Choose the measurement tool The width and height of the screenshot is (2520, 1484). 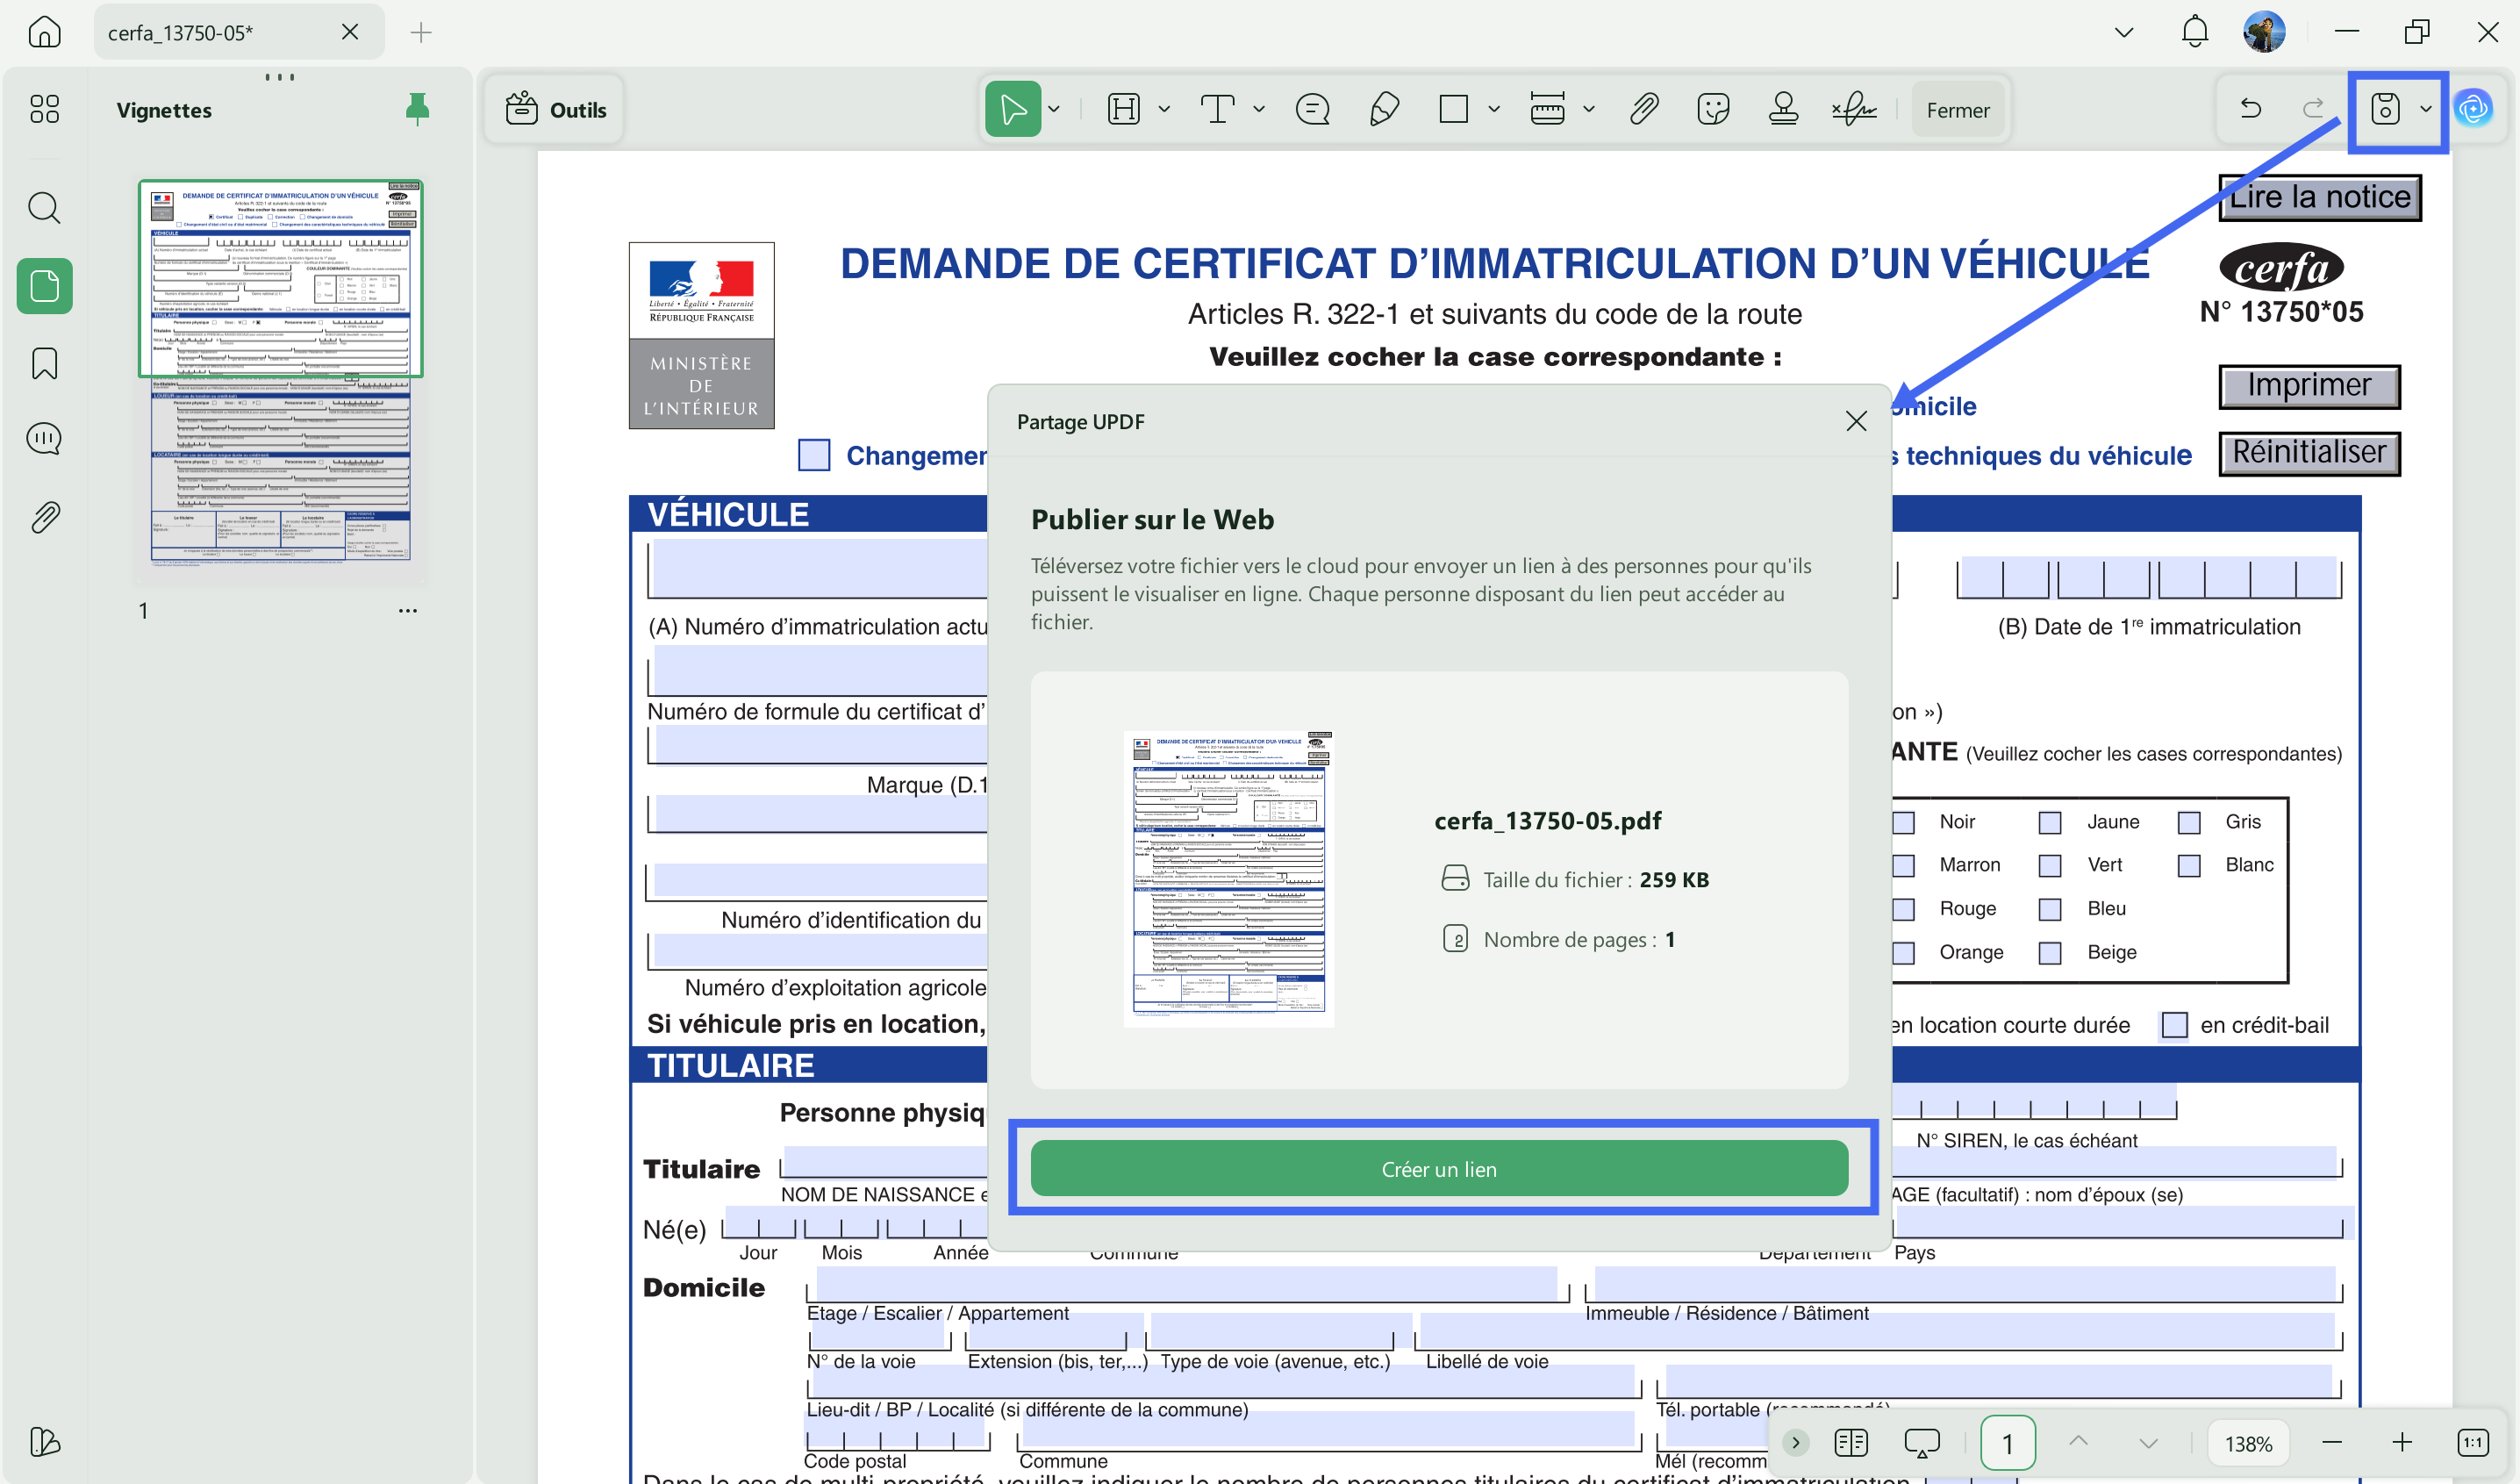click(x=1547, y=109)
